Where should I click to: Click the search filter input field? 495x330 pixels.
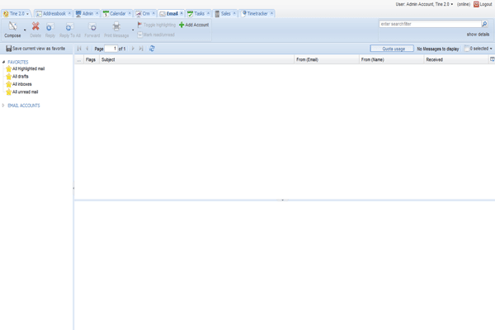(429, 25)
